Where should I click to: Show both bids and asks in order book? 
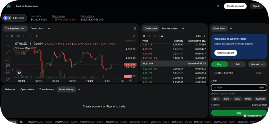point(144,36)
